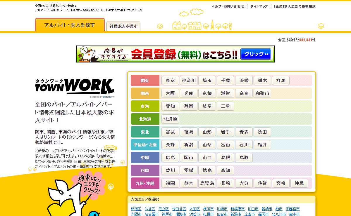Viewport: 351px width, 216px height.
Task: Click the 山形 prefecture button
Action: pyautogui.click(x=207, y=132)
